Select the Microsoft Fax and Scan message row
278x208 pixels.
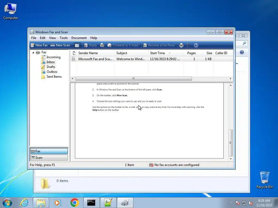[151, 59]
